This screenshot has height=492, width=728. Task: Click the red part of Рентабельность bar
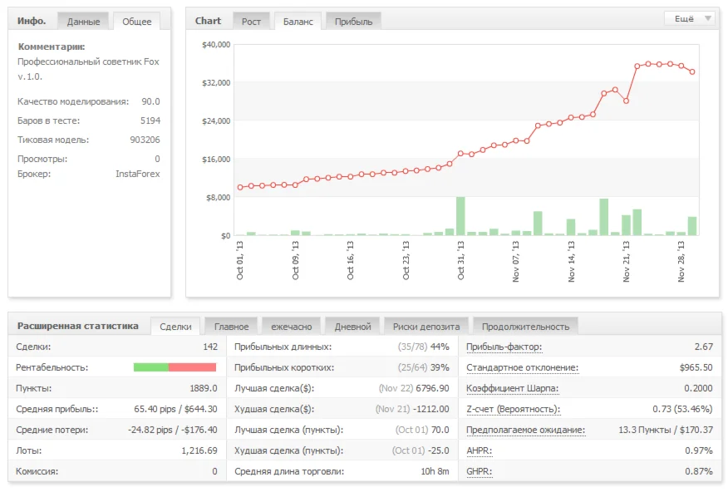(x=192, y=367)
